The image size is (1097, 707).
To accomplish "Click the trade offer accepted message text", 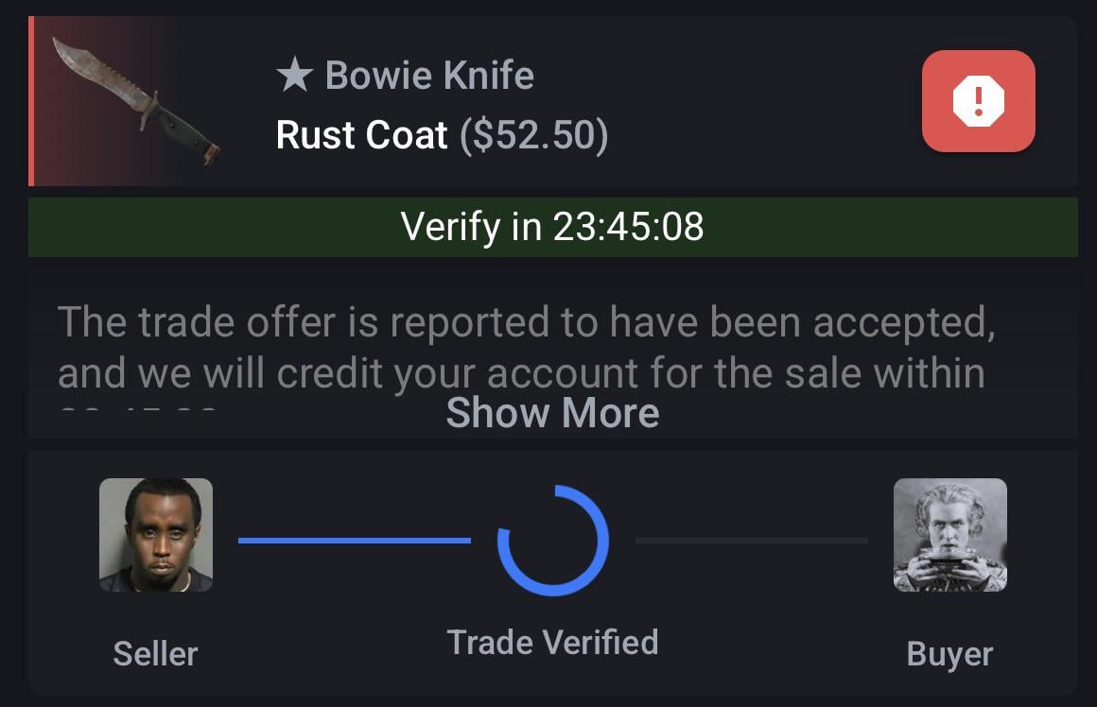I will coord(526,323).
